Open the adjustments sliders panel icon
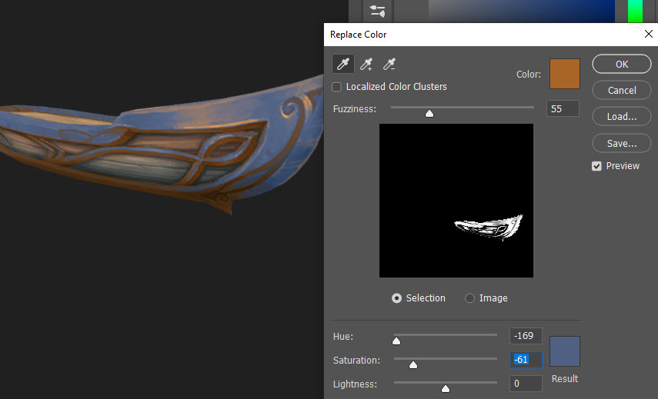The image size is (658, 399). coord(377,11)
